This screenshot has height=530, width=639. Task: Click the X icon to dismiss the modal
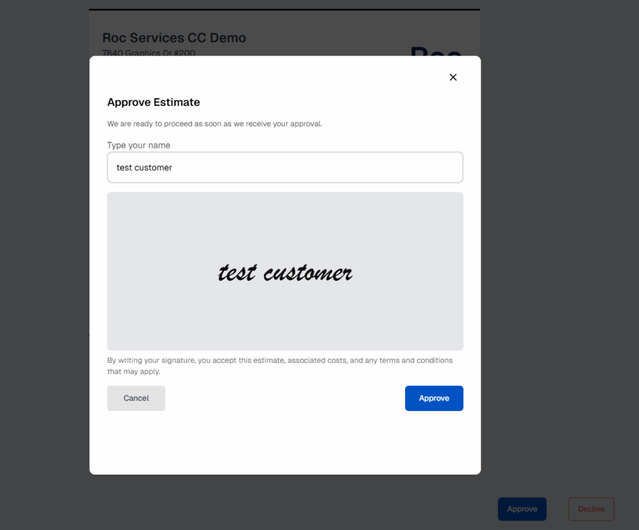[x=453, y=77]
